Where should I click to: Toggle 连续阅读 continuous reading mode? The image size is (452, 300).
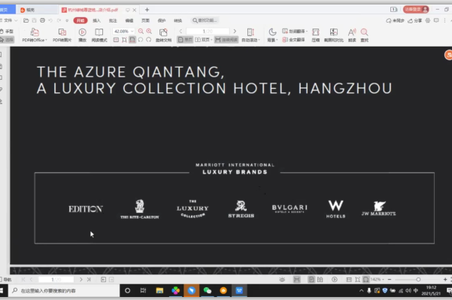(226, 40)
